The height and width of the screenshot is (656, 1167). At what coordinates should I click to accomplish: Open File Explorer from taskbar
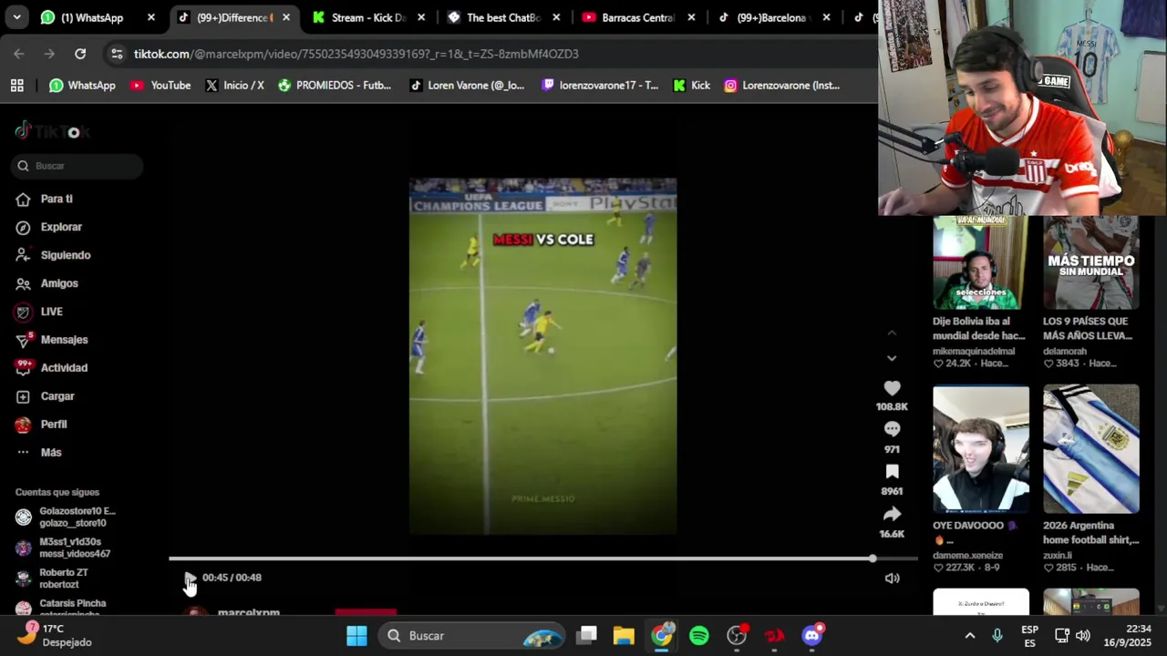click(624, 636)
